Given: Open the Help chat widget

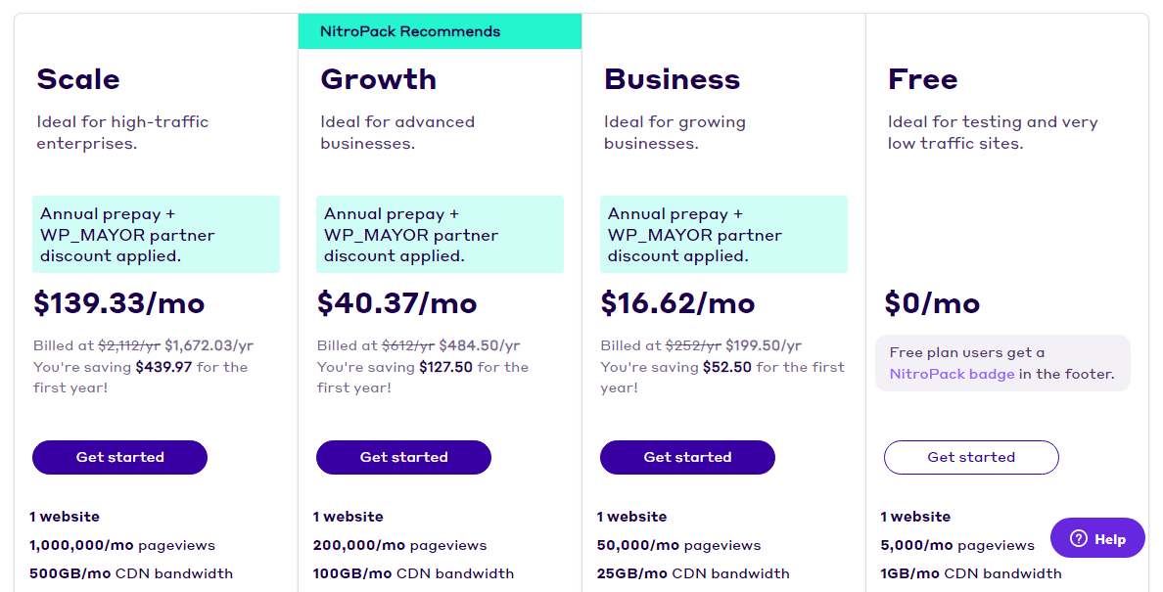Looking at the screenshot, I should pos(1097,538).
